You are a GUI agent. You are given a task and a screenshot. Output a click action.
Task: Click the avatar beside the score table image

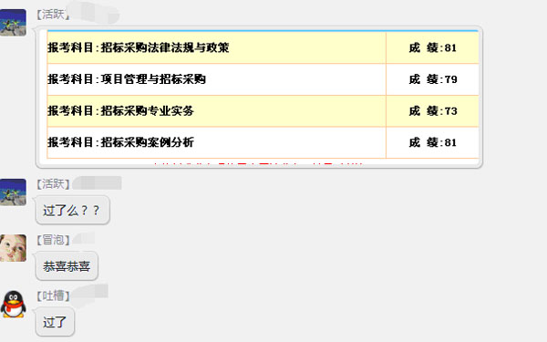[x=14, y=23]
